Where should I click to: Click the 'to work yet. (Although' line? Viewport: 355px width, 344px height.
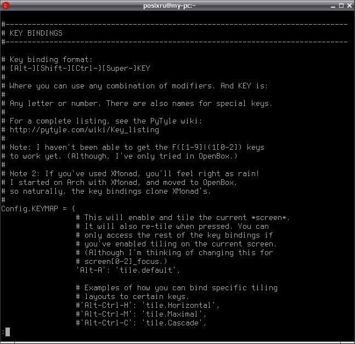coord(119,156)
